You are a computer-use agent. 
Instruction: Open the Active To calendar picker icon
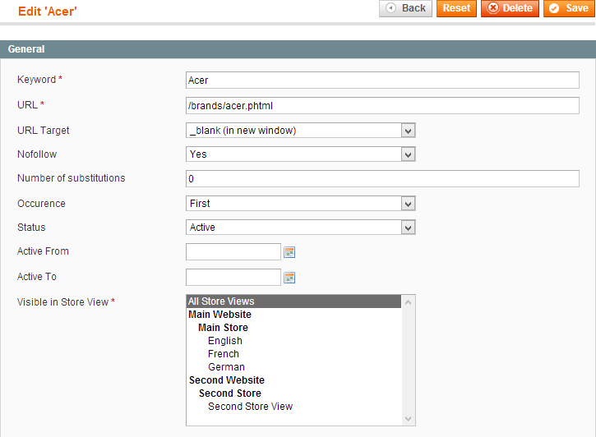(x=289, y=278)
